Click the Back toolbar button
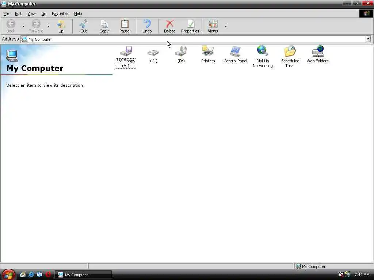Viewport: 374px width, 280px height. click(11, 26)
